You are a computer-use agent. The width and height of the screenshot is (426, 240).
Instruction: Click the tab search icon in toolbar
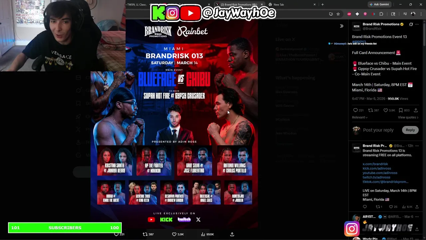(x=393, y=14)
